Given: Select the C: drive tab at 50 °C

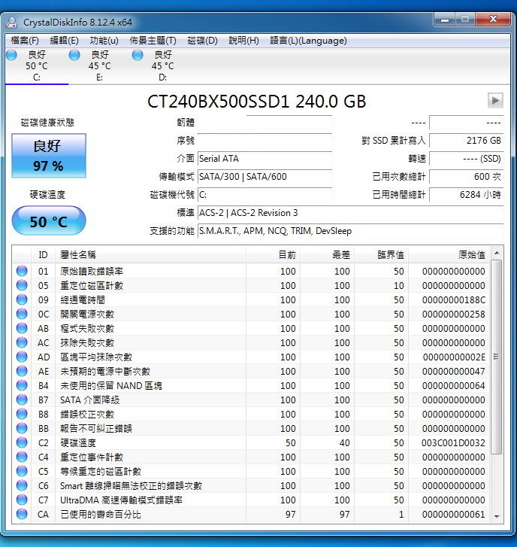Looking at the screenshot, I should point(36,66).
